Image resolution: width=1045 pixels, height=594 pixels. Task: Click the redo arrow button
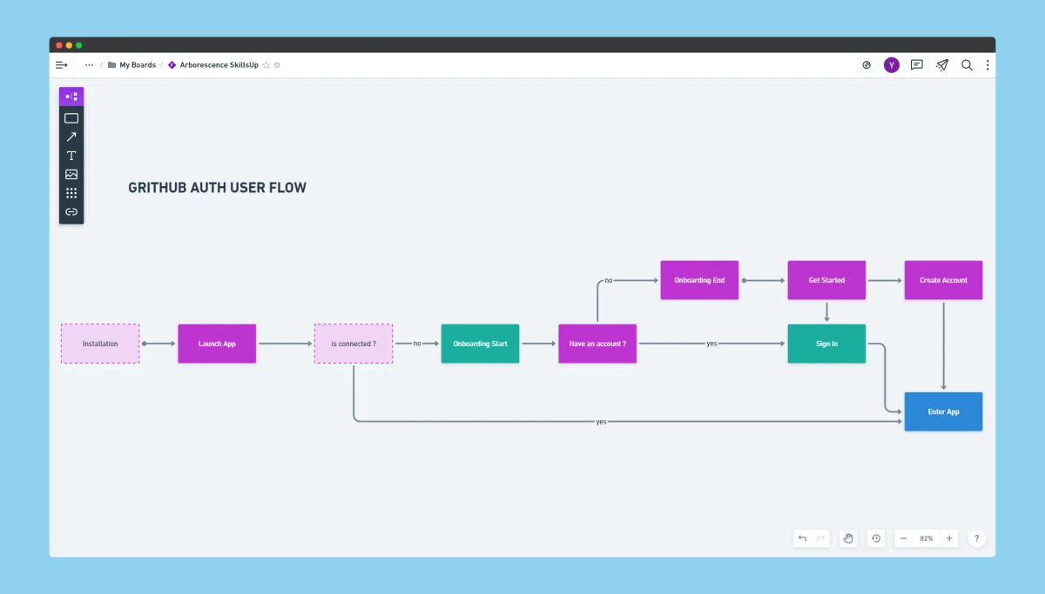click(820, 538)
